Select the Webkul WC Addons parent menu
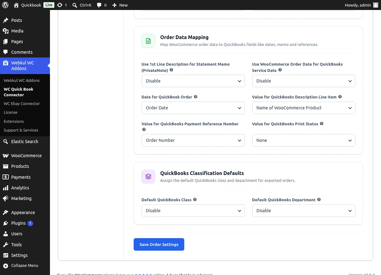The height and width of the screenshot is (275, 381). (25, 66)
